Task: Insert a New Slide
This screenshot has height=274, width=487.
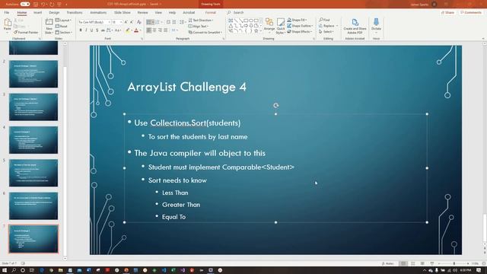Action: pyautogui.click(x=49, y=26)
